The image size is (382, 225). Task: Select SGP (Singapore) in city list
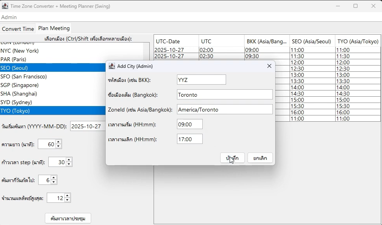19,85
